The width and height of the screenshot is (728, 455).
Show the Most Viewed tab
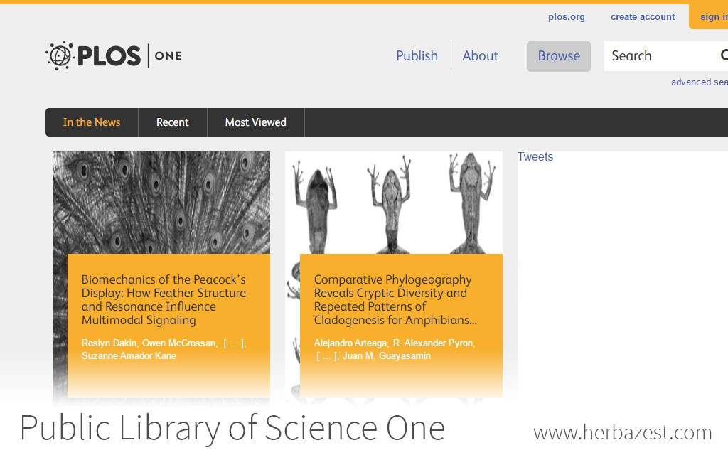pyautogui.click(x=255, y=122)
